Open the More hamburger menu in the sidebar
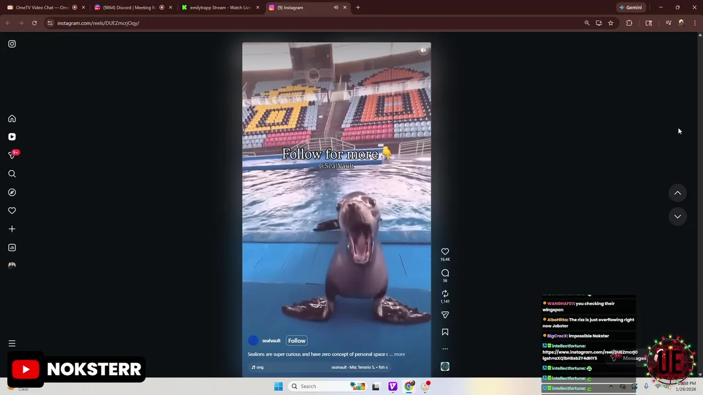The height and width of the screenshot is (395, 703). (x=12, y=343)
